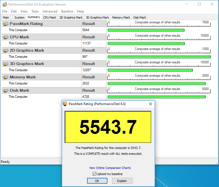Screen dimensions: 219x187
Task: Click the Ready status bar text
Action: click(5, 162)
